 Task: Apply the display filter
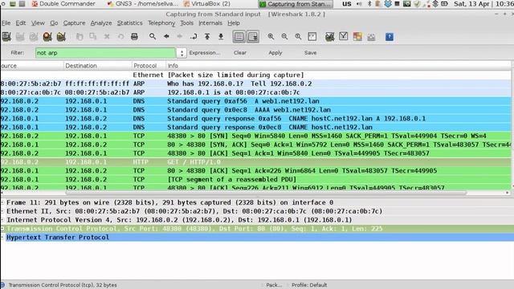click(275, 52)
